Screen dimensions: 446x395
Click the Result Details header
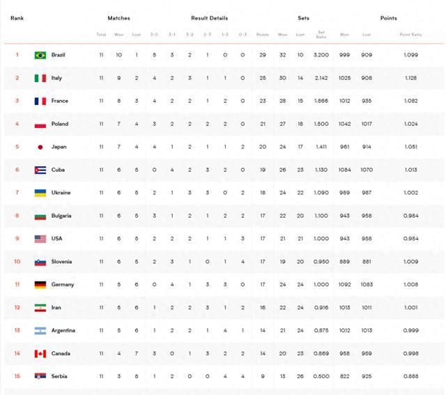click(209, 18)
